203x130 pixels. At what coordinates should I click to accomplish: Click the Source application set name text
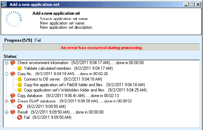[x=64, y=19]
